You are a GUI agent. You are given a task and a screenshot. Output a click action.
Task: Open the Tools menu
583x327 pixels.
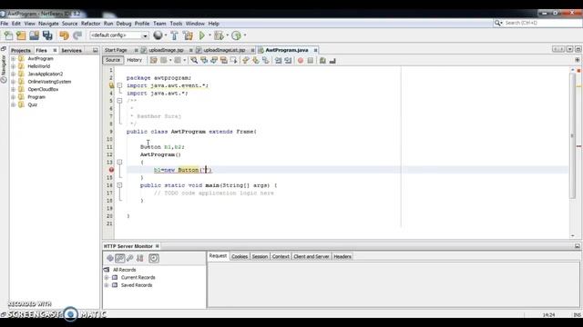click(x=176, y=24)
